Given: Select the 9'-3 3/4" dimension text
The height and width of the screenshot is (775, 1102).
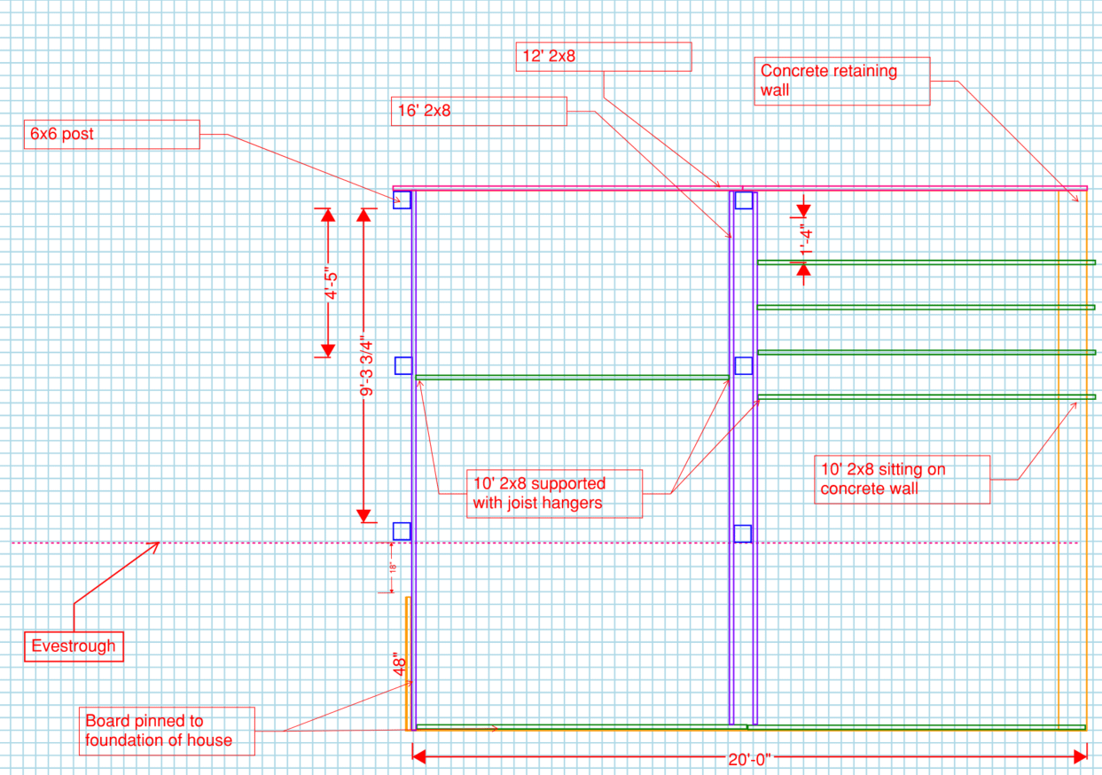Looking at the screenshot, I should click(x=366, y=364).
